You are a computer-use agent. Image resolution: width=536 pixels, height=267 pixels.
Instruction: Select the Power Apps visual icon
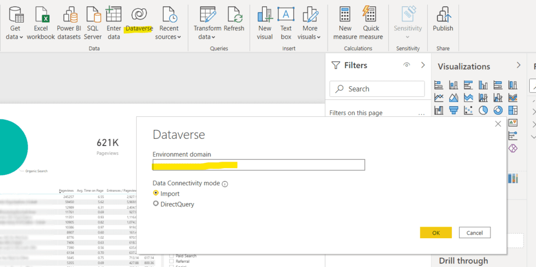513,148
